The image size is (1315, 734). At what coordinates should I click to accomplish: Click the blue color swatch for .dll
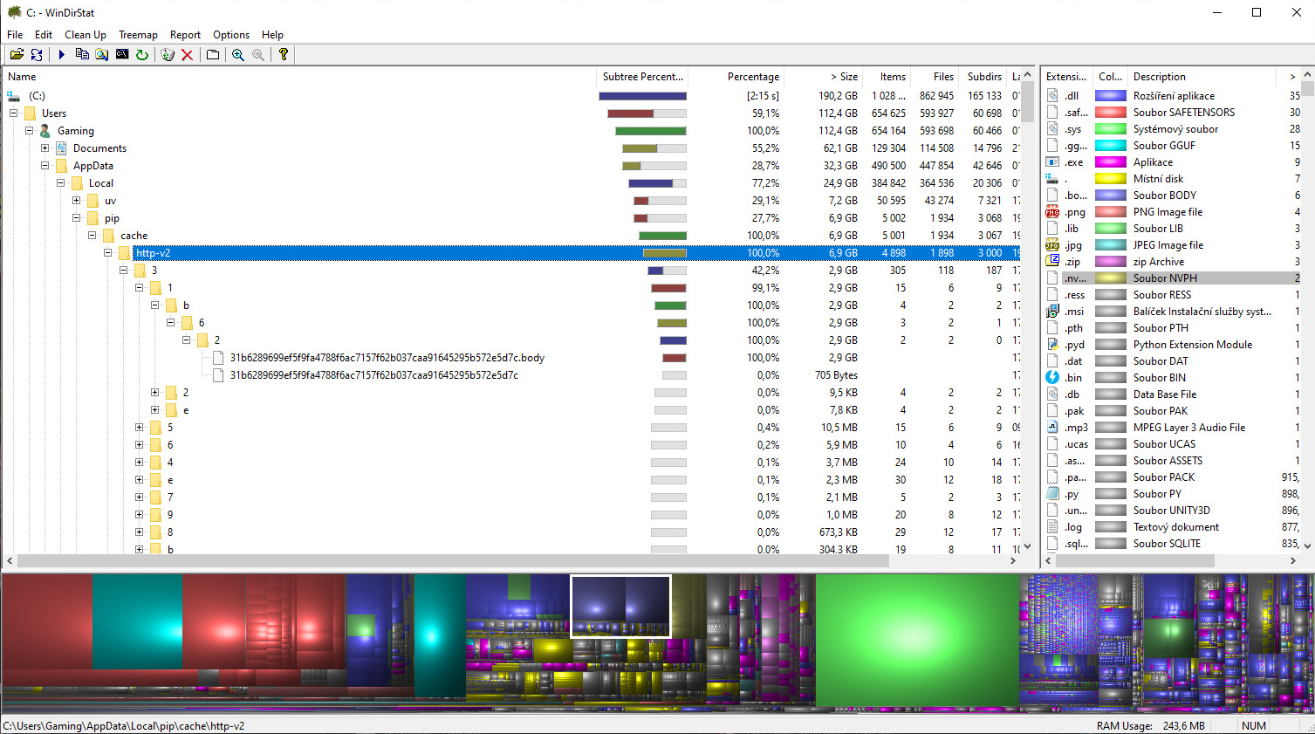point(1111,96)
